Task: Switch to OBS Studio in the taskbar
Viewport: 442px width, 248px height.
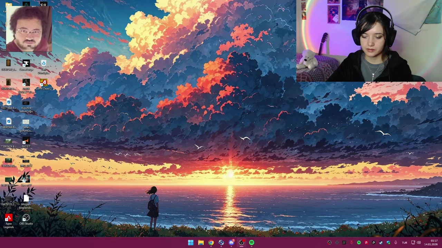Action: [x=241, y=242]
